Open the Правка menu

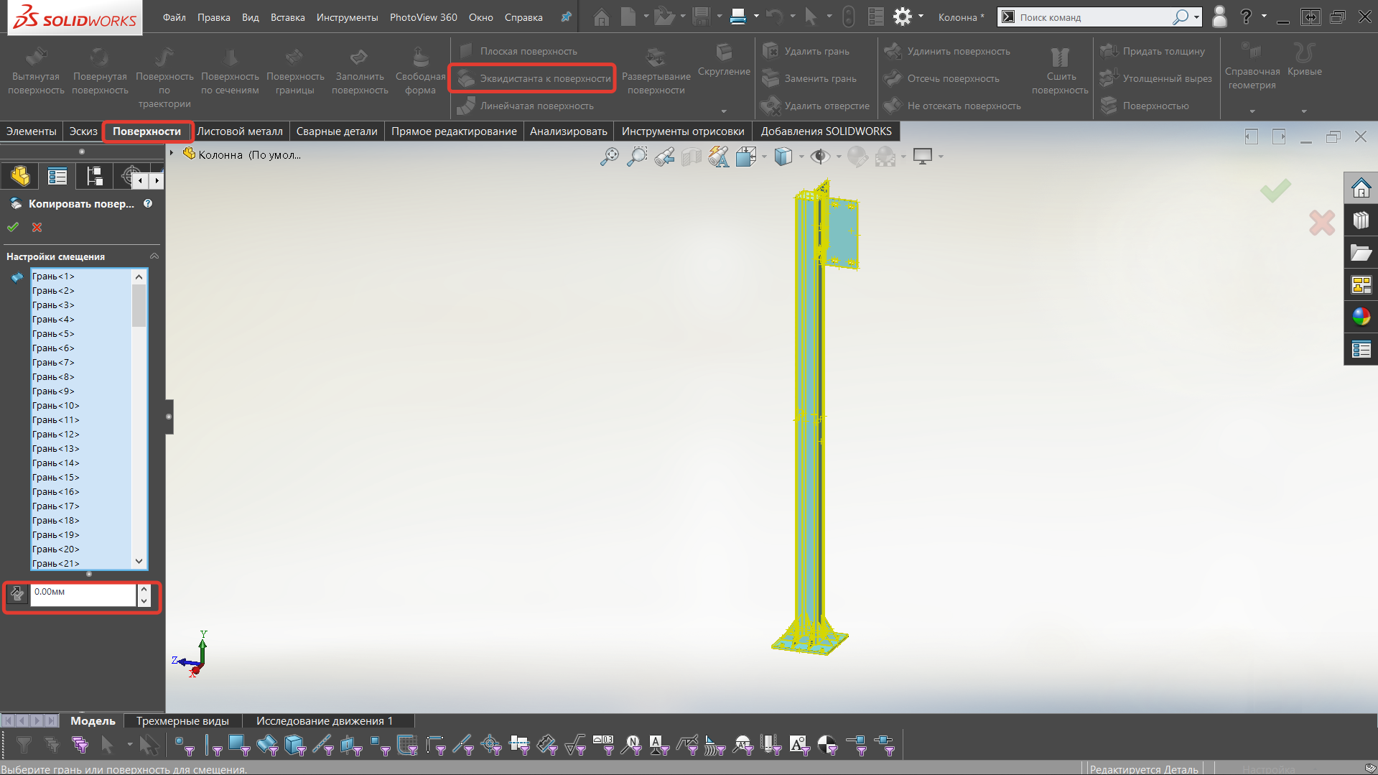click(x=214, y=17)
